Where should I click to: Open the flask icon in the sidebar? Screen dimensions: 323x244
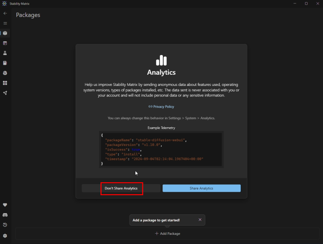point(5,53)
